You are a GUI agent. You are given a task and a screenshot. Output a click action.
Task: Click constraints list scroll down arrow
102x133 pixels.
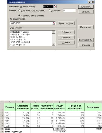pos(54,44)
